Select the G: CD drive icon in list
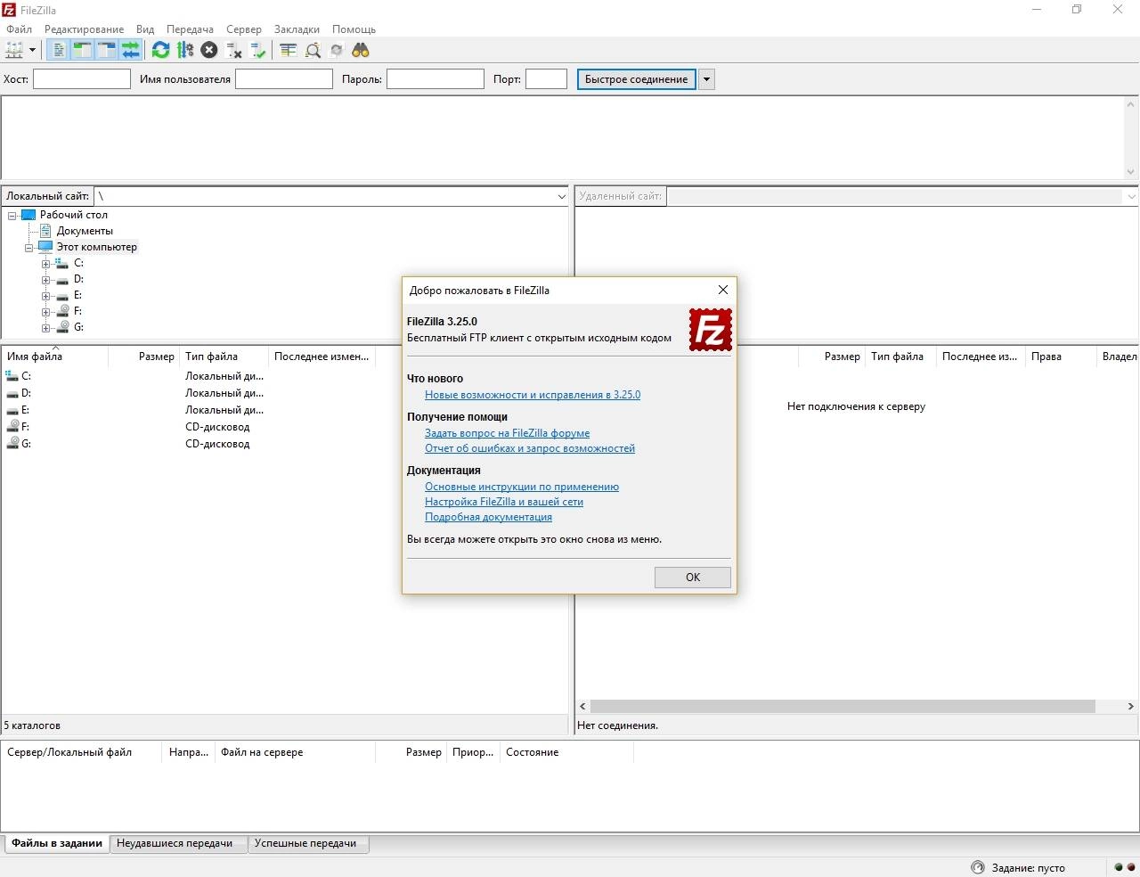The image size is (1140, 877). tap(12, 444)
